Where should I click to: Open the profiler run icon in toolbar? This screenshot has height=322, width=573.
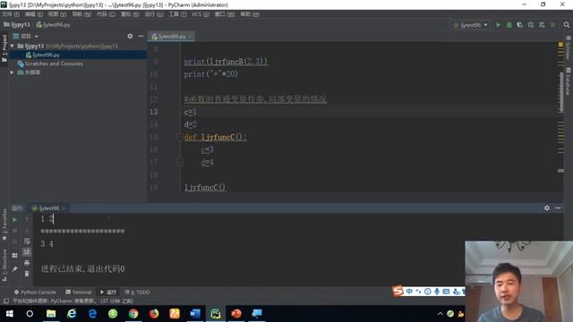pyautogui.click(x=531, y=25)
